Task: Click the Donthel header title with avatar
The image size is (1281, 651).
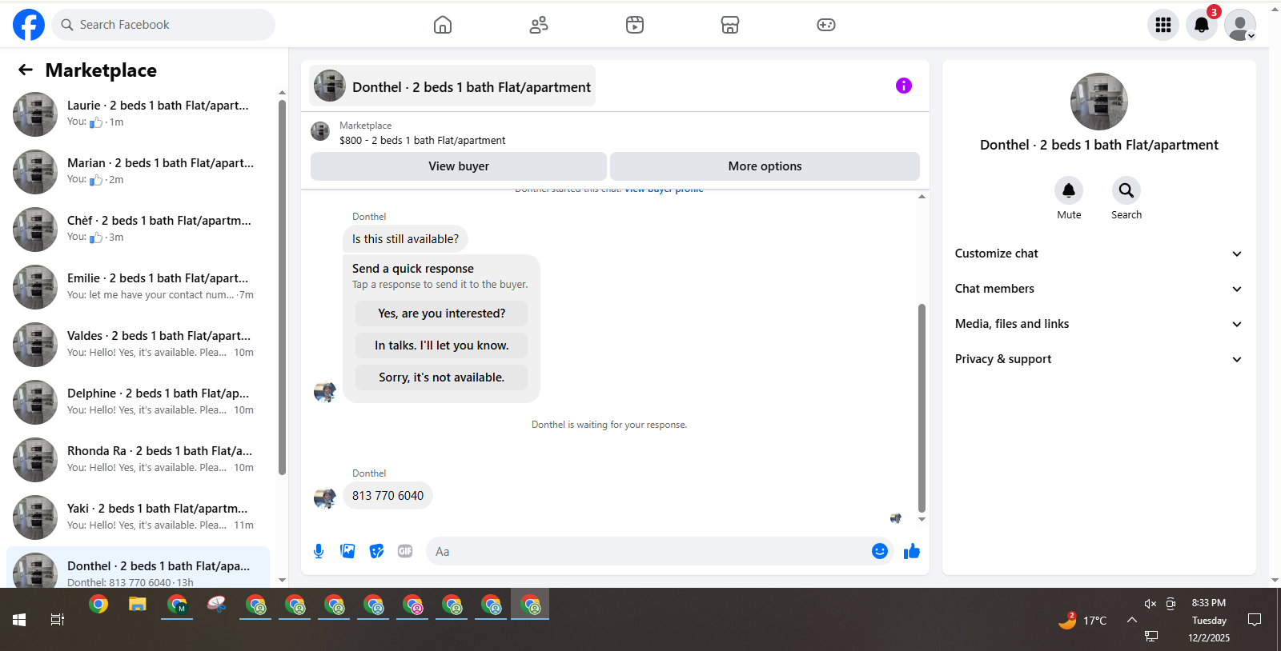Action: click(452, 86)
